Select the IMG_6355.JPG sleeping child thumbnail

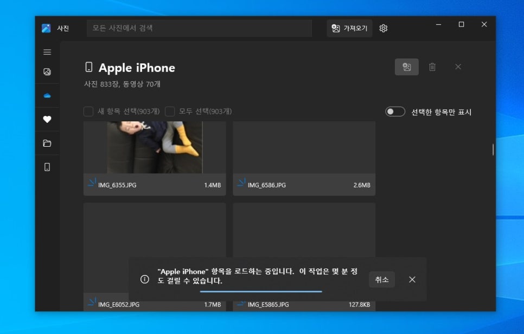pos(155,147)
